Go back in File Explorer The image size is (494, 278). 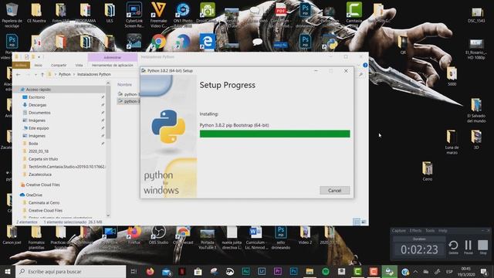18,75
